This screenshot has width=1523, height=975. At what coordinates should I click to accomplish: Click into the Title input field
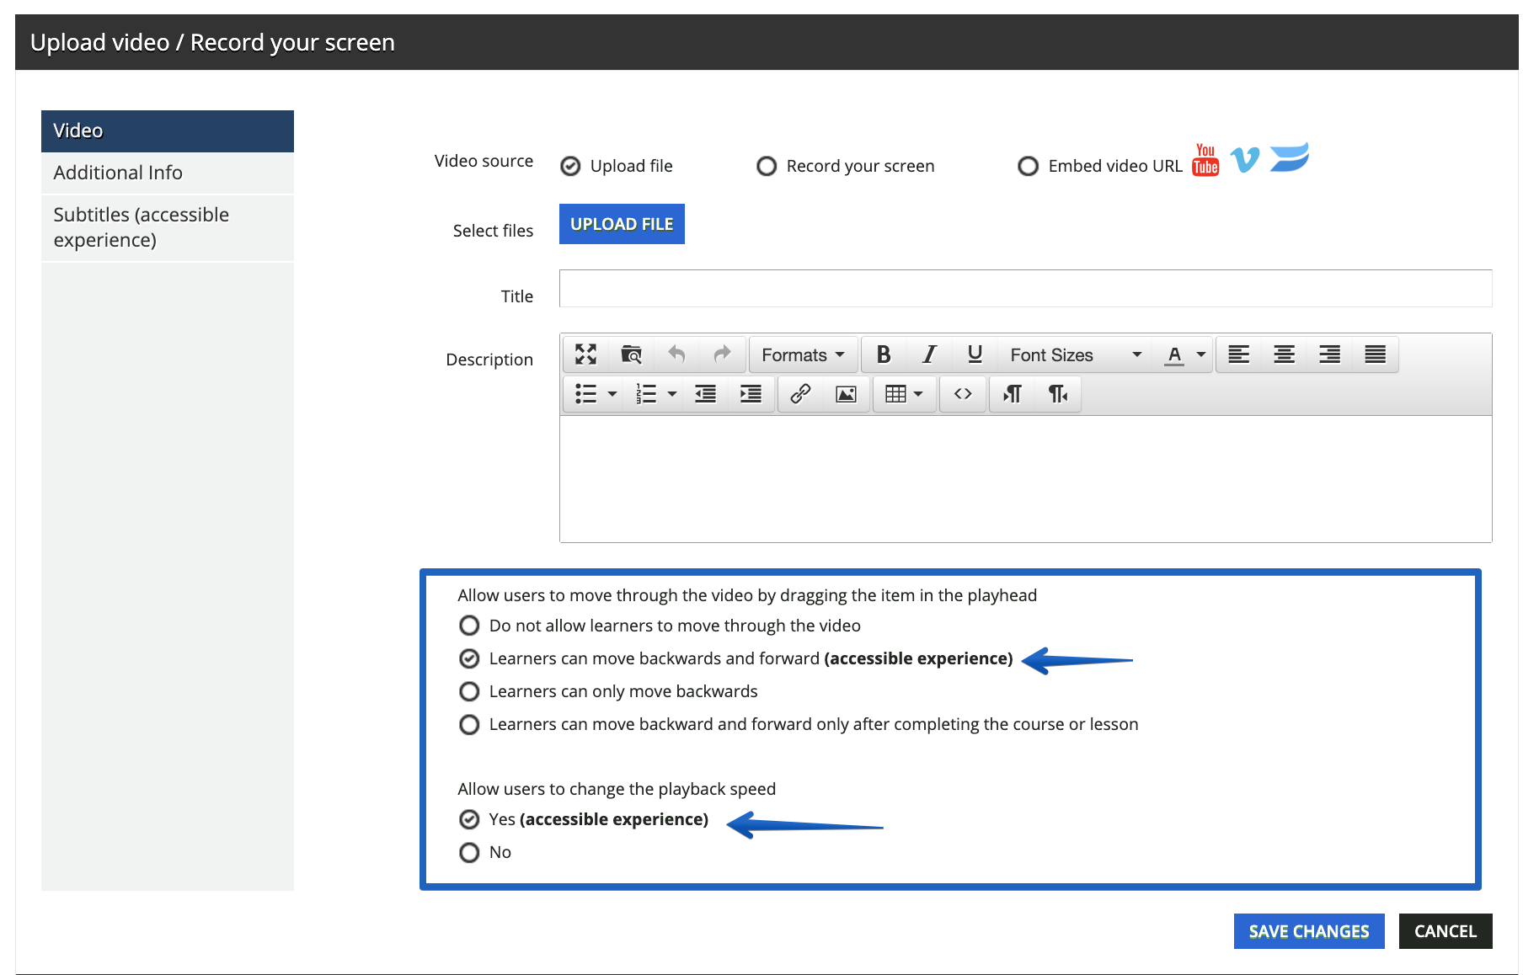1025,289
